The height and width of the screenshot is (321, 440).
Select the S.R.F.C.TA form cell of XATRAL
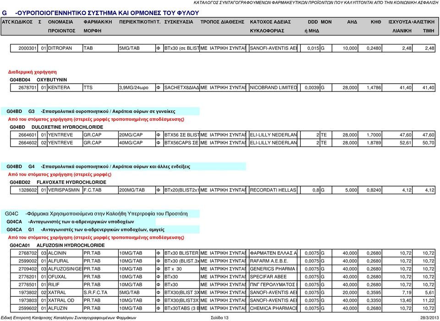pyautogui.click(x=101, y=293)
